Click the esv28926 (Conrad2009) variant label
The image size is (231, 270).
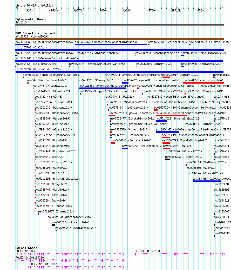point(32,36)
